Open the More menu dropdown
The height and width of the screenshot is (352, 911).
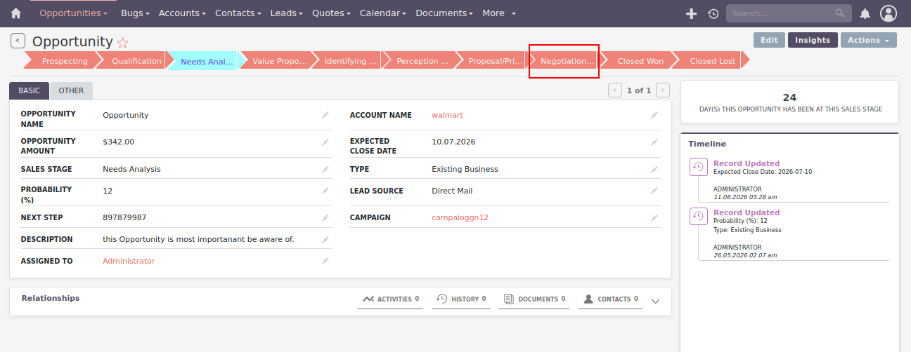(499, 13)
